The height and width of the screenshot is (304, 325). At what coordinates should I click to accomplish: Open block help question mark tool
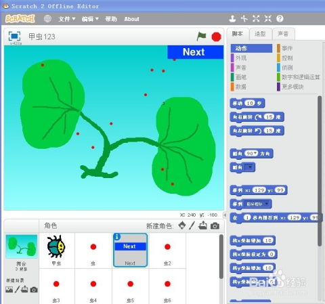[x=280, y=19]
